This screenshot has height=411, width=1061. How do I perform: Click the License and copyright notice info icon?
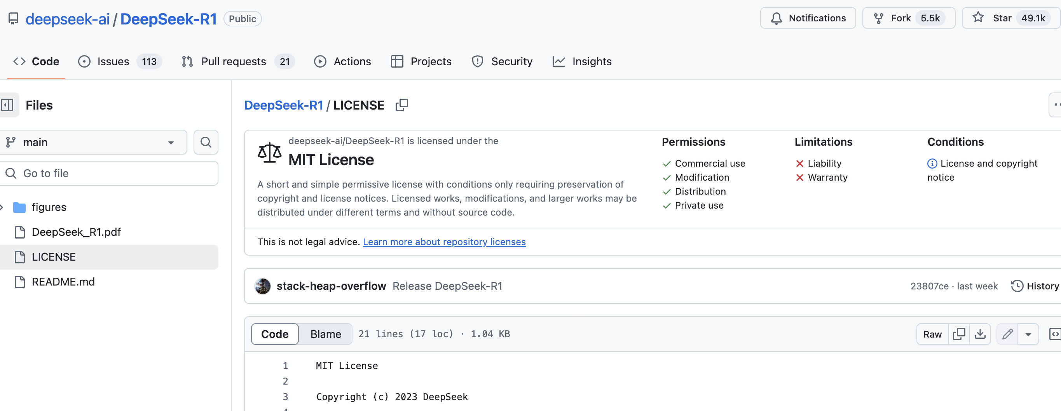pos(932,164)
